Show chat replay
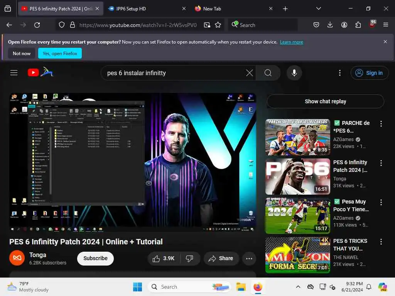This screenshot has width=395, height=296. pos(325,101)
